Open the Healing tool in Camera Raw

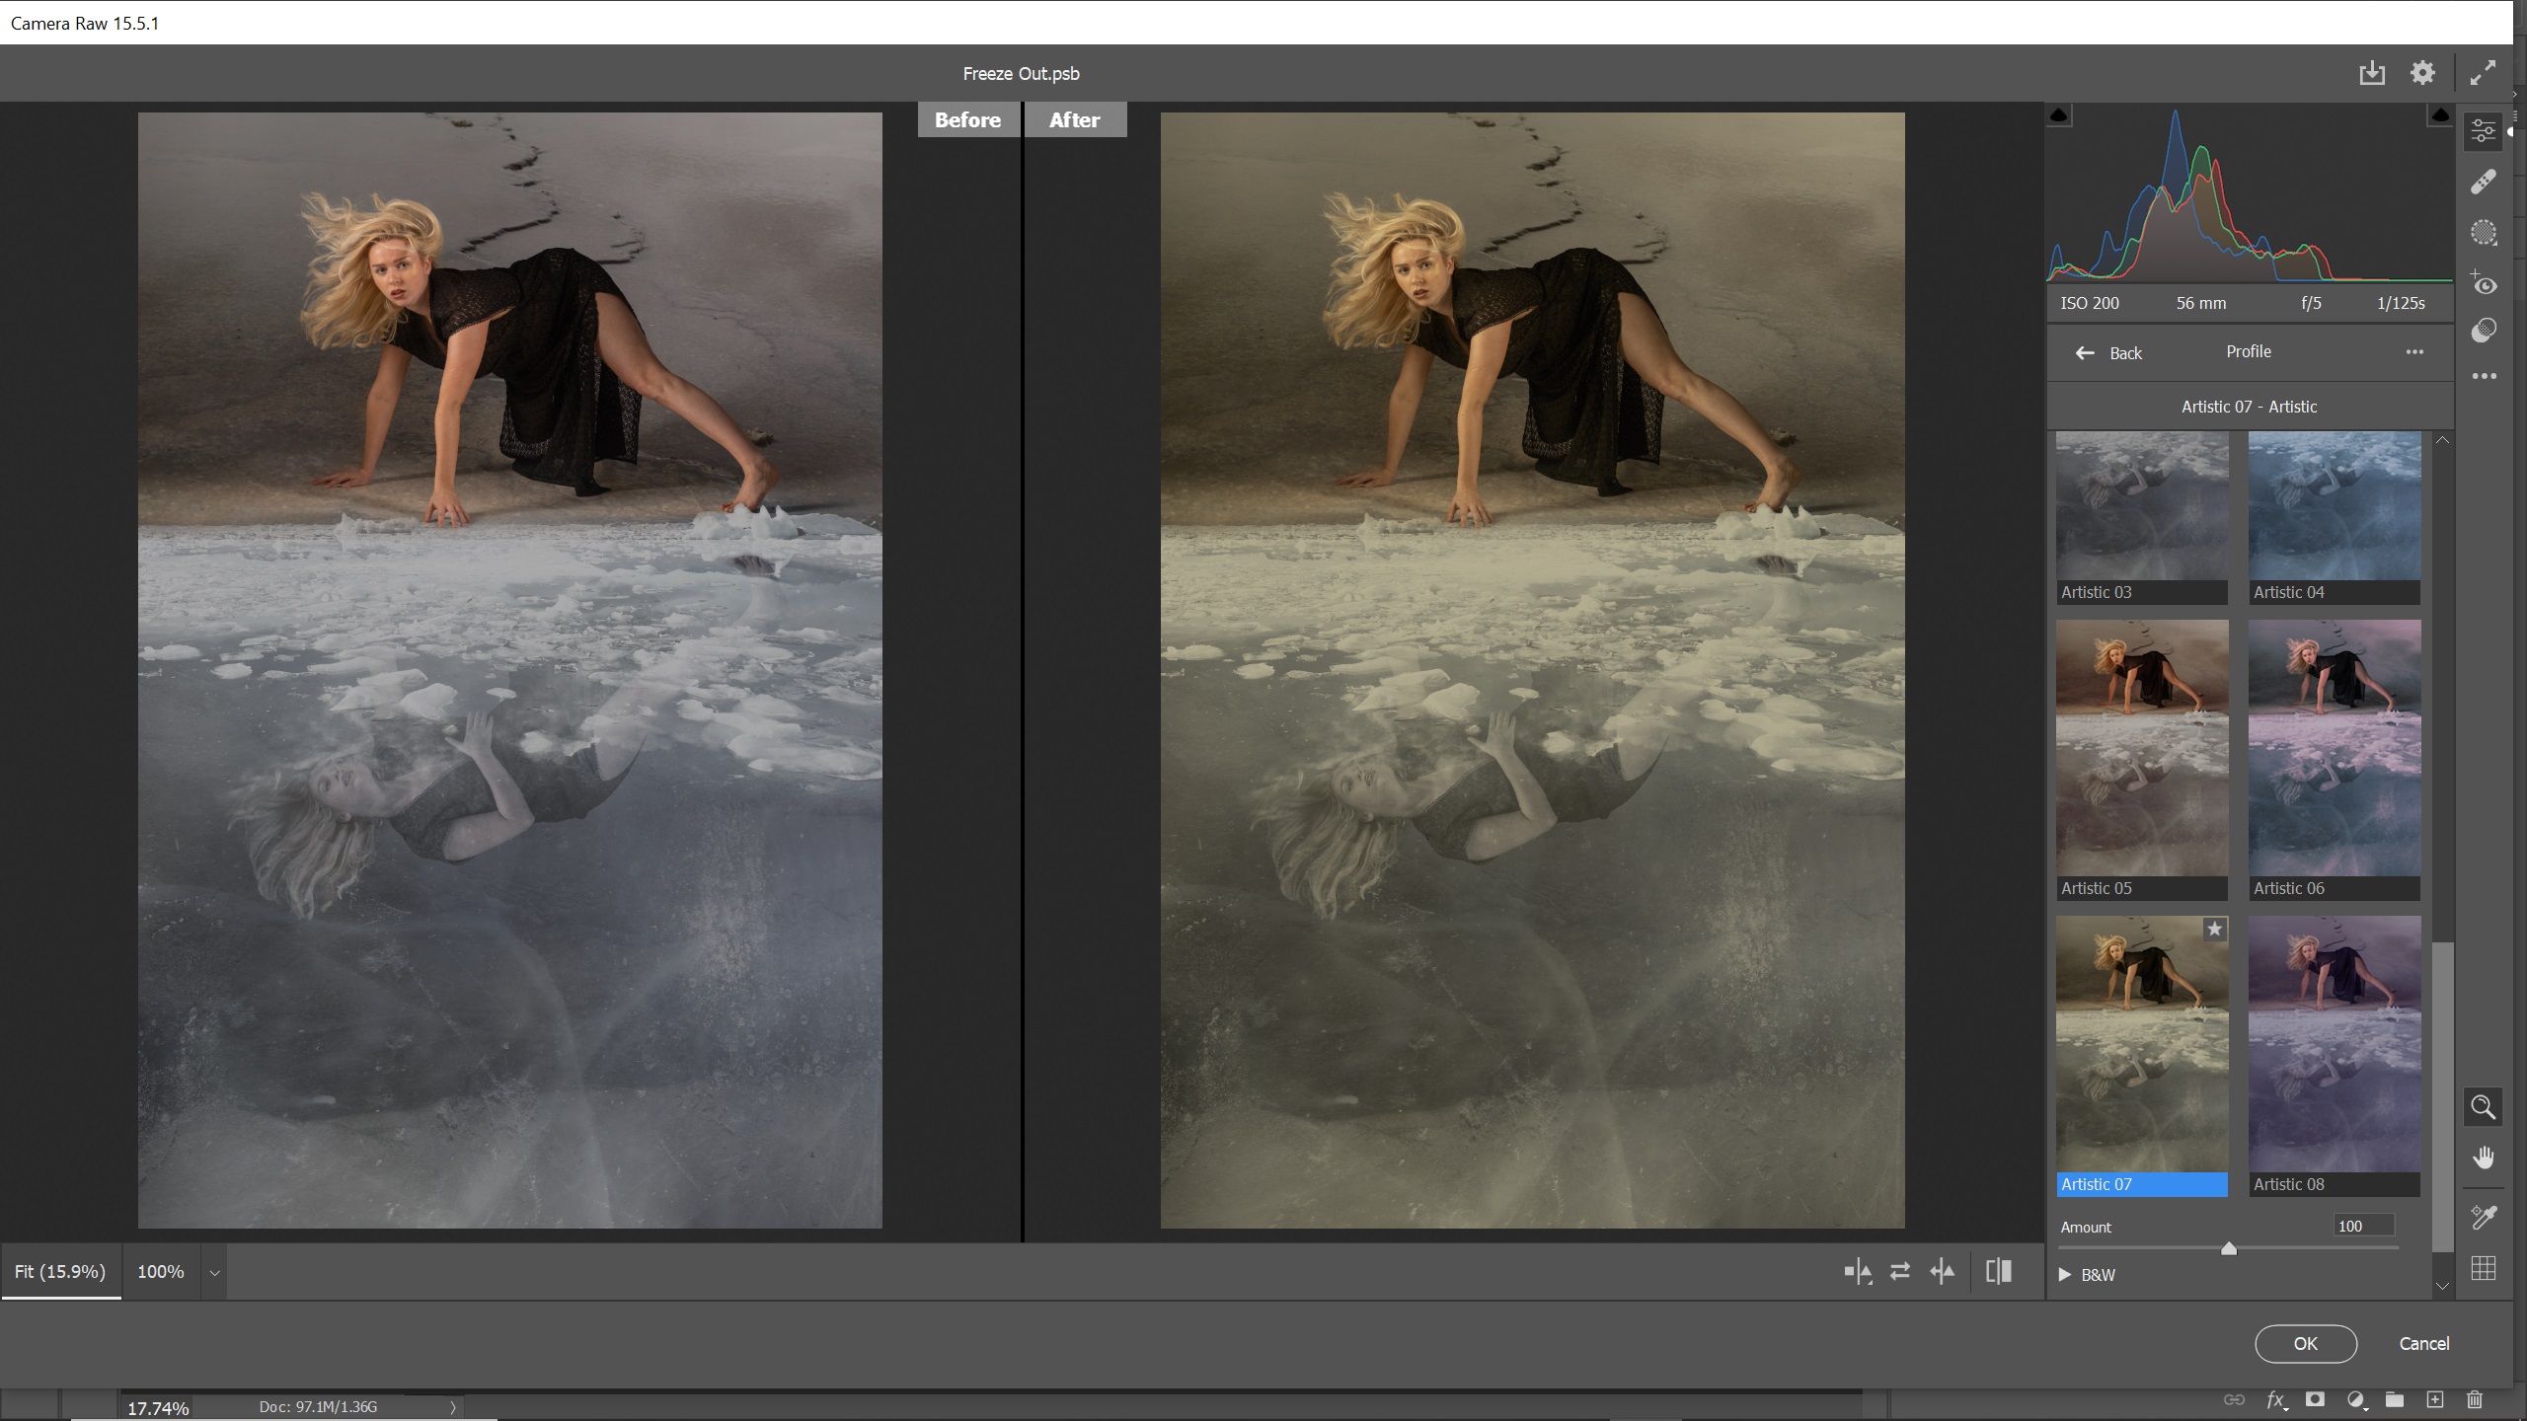[2485, 180]
